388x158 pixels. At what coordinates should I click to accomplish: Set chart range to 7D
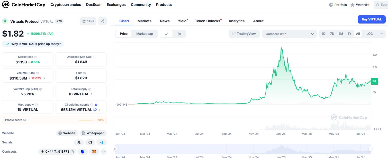click(332, 34)
